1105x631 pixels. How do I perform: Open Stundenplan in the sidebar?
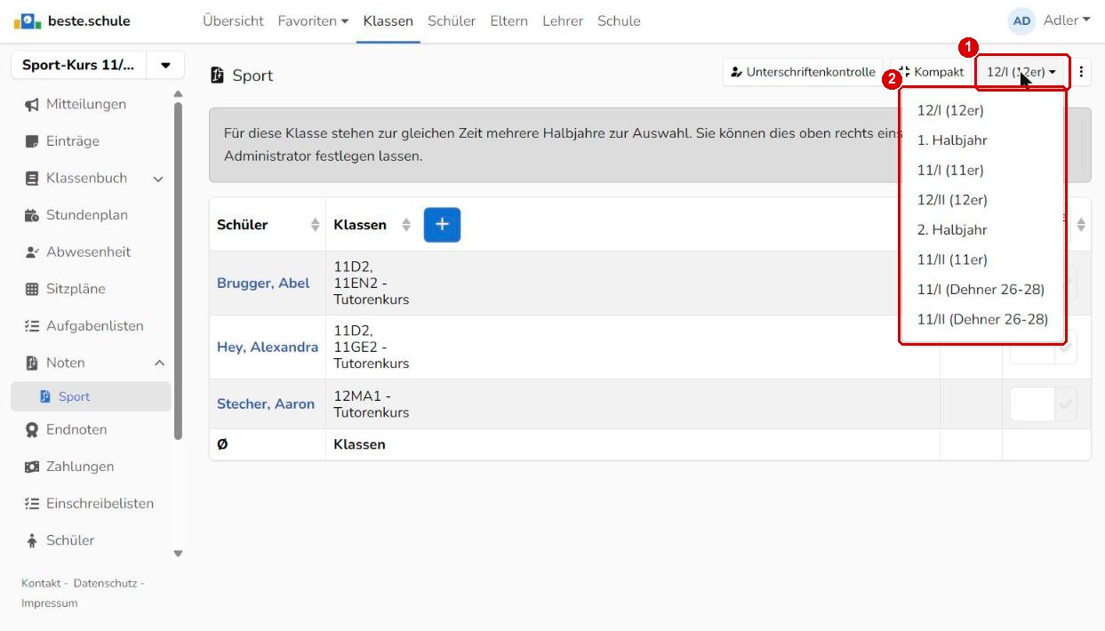87,215
